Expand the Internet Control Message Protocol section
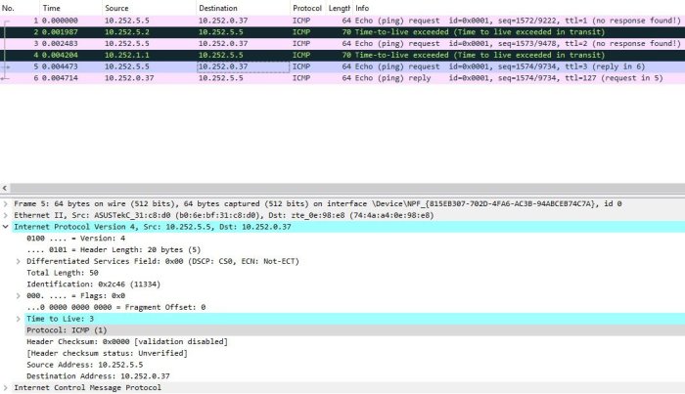 (5, 388)
